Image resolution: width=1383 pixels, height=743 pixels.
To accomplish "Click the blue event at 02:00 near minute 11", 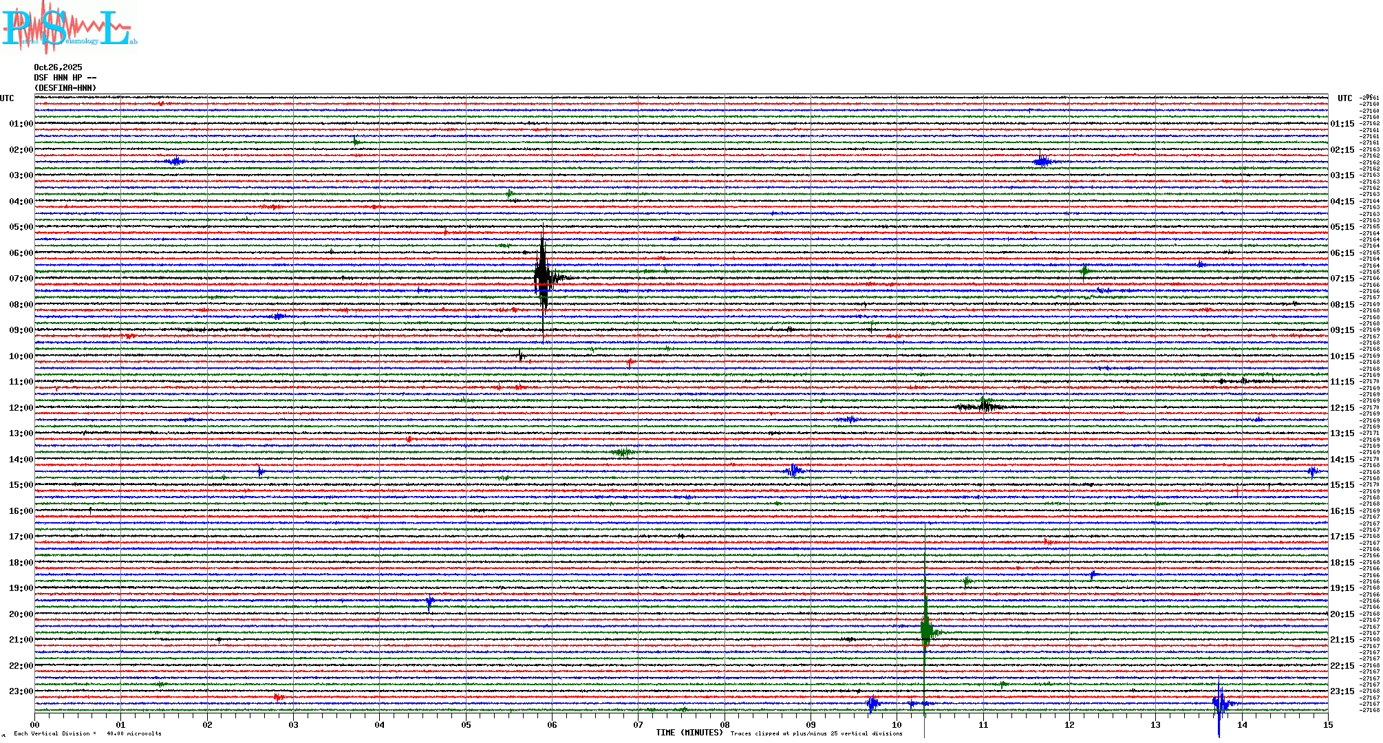I will [x=1042, y=162].
